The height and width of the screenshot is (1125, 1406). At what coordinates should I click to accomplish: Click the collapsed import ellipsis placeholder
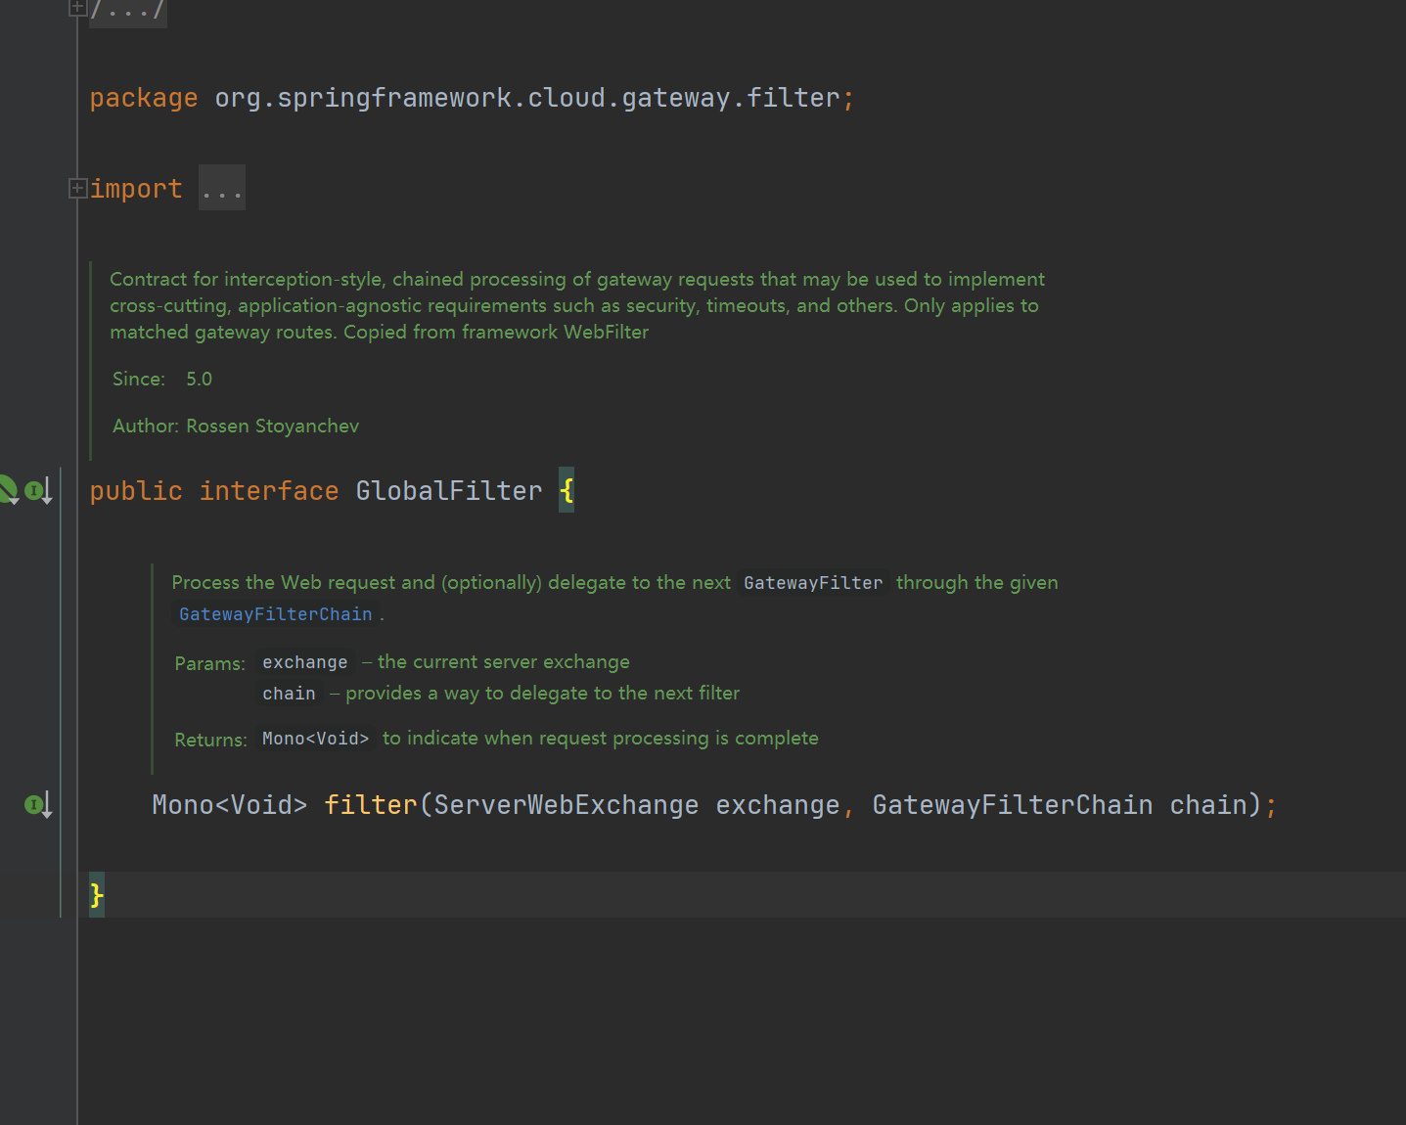[x=222, y=188]
